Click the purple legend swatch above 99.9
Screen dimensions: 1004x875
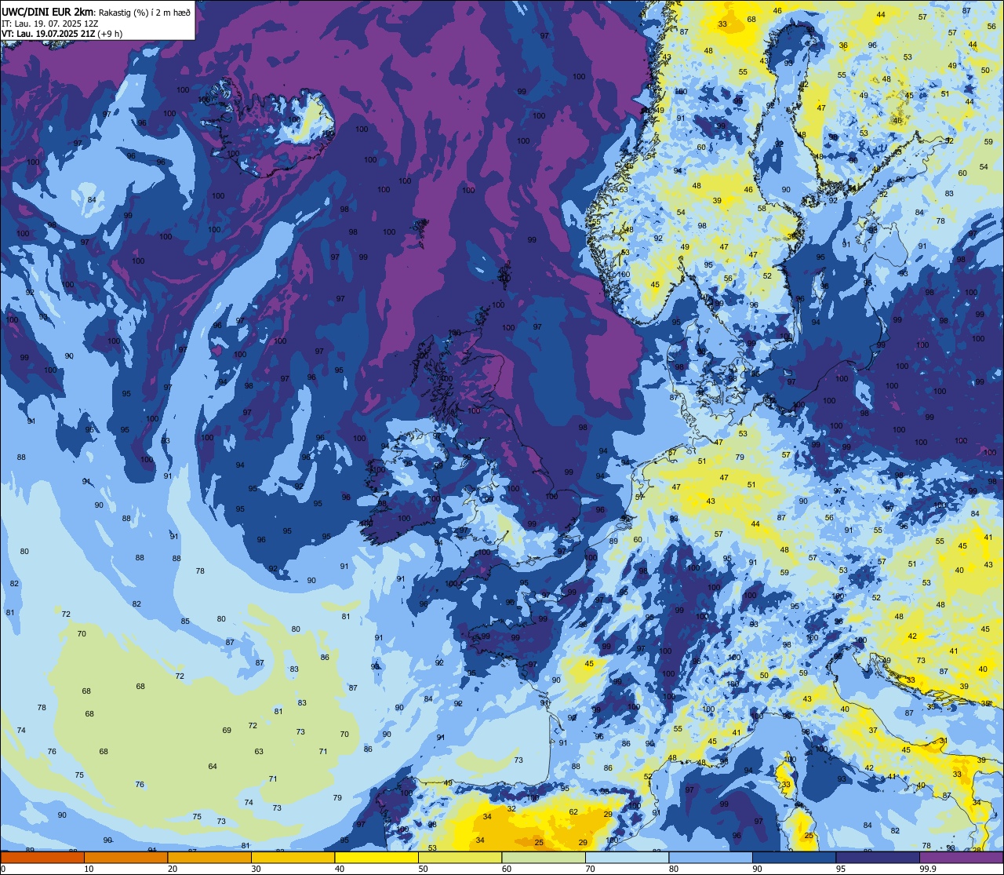tap(962, 857)
